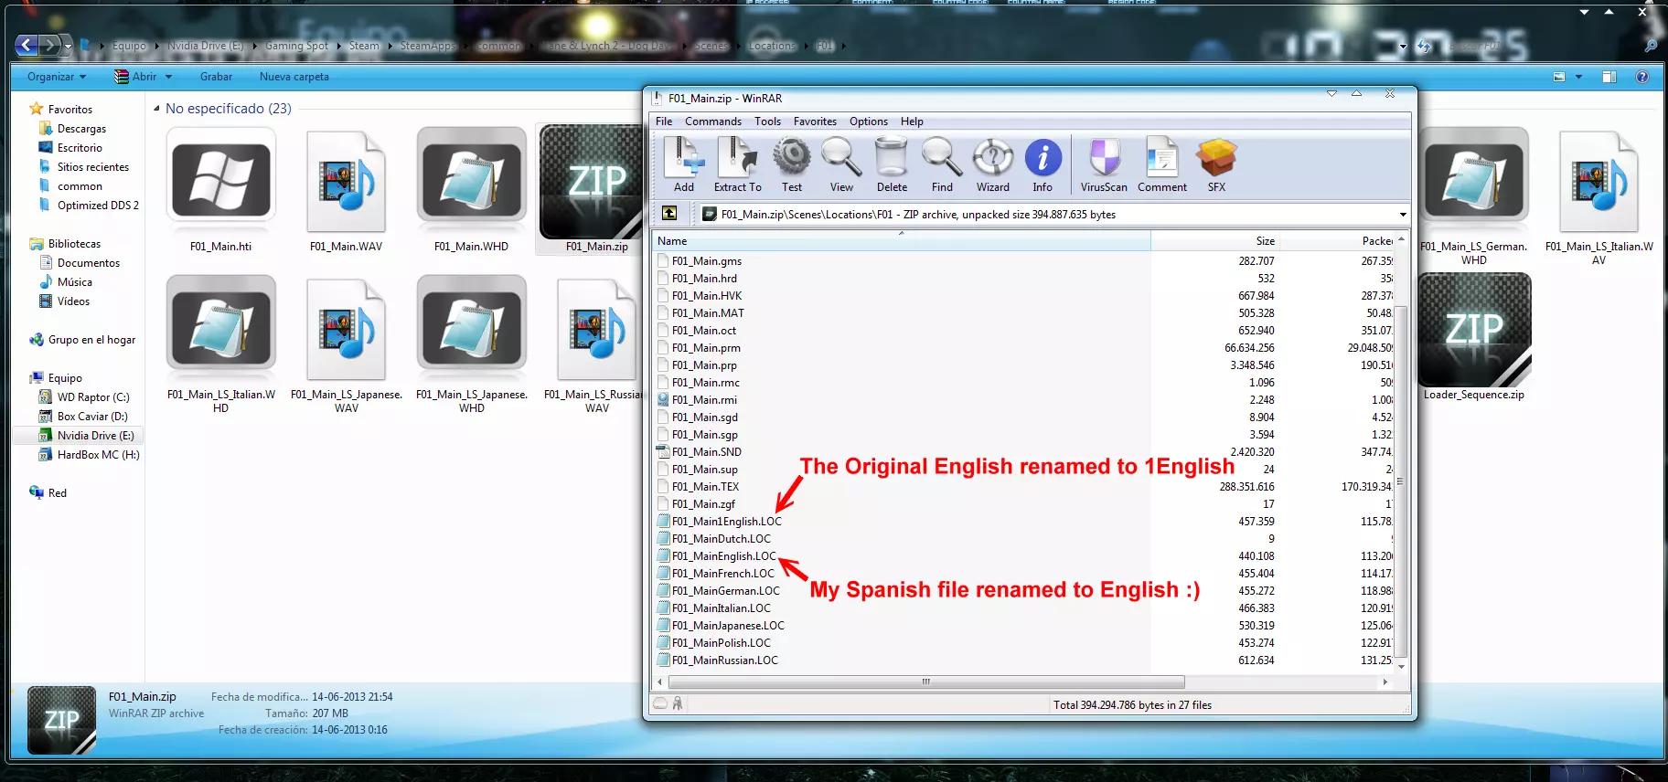Image resolution: width=1668 pixels, height=782 pixels.
Task: Click the WinRAR status bar key icon
Action: [x=678, y=703]
